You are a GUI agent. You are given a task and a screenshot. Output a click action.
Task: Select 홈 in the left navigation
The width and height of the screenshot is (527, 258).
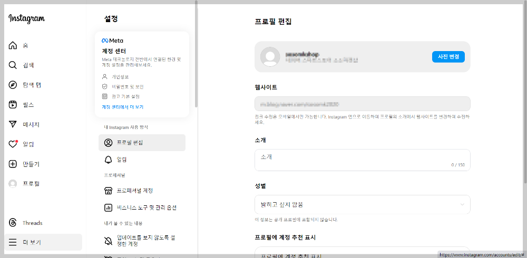(x=25, y=45)
